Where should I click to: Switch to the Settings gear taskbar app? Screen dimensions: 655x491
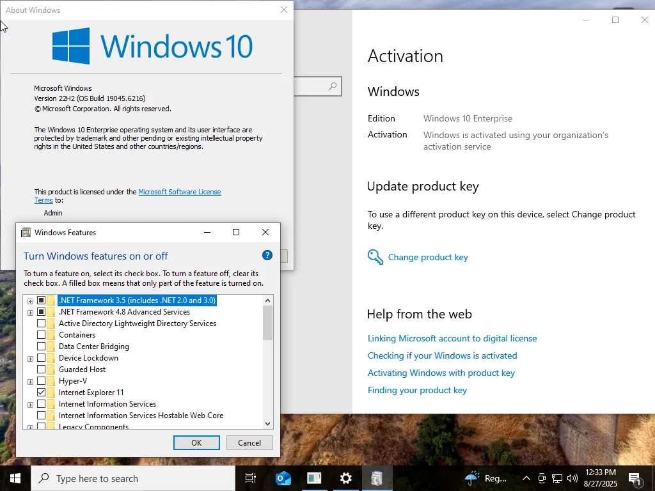(x=345, y=478)
